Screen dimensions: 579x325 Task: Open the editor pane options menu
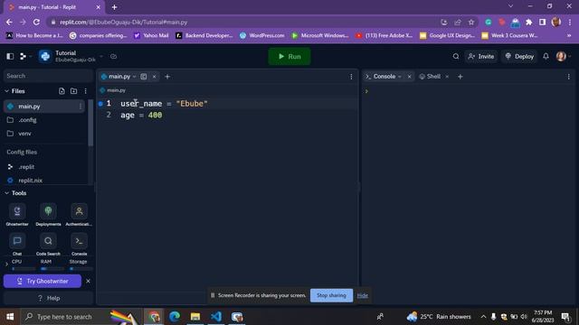point(351,77)
